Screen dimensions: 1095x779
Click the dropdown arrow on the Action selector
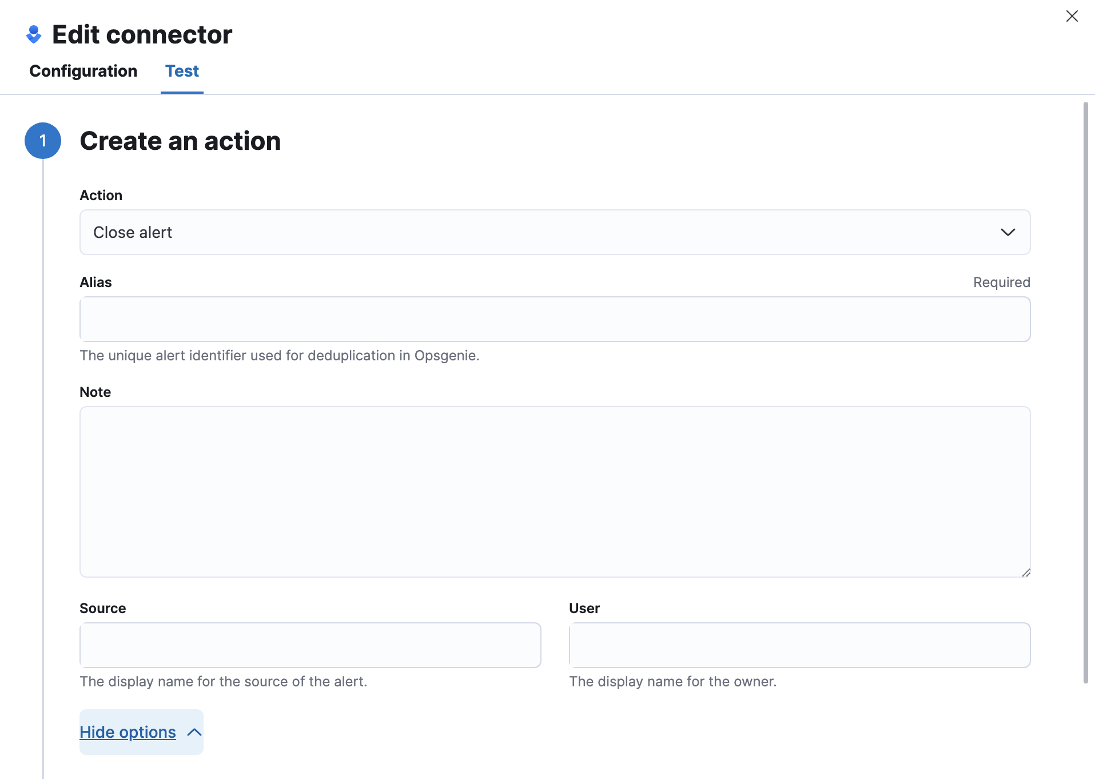pyautogui.click(x=1009, y=232)
